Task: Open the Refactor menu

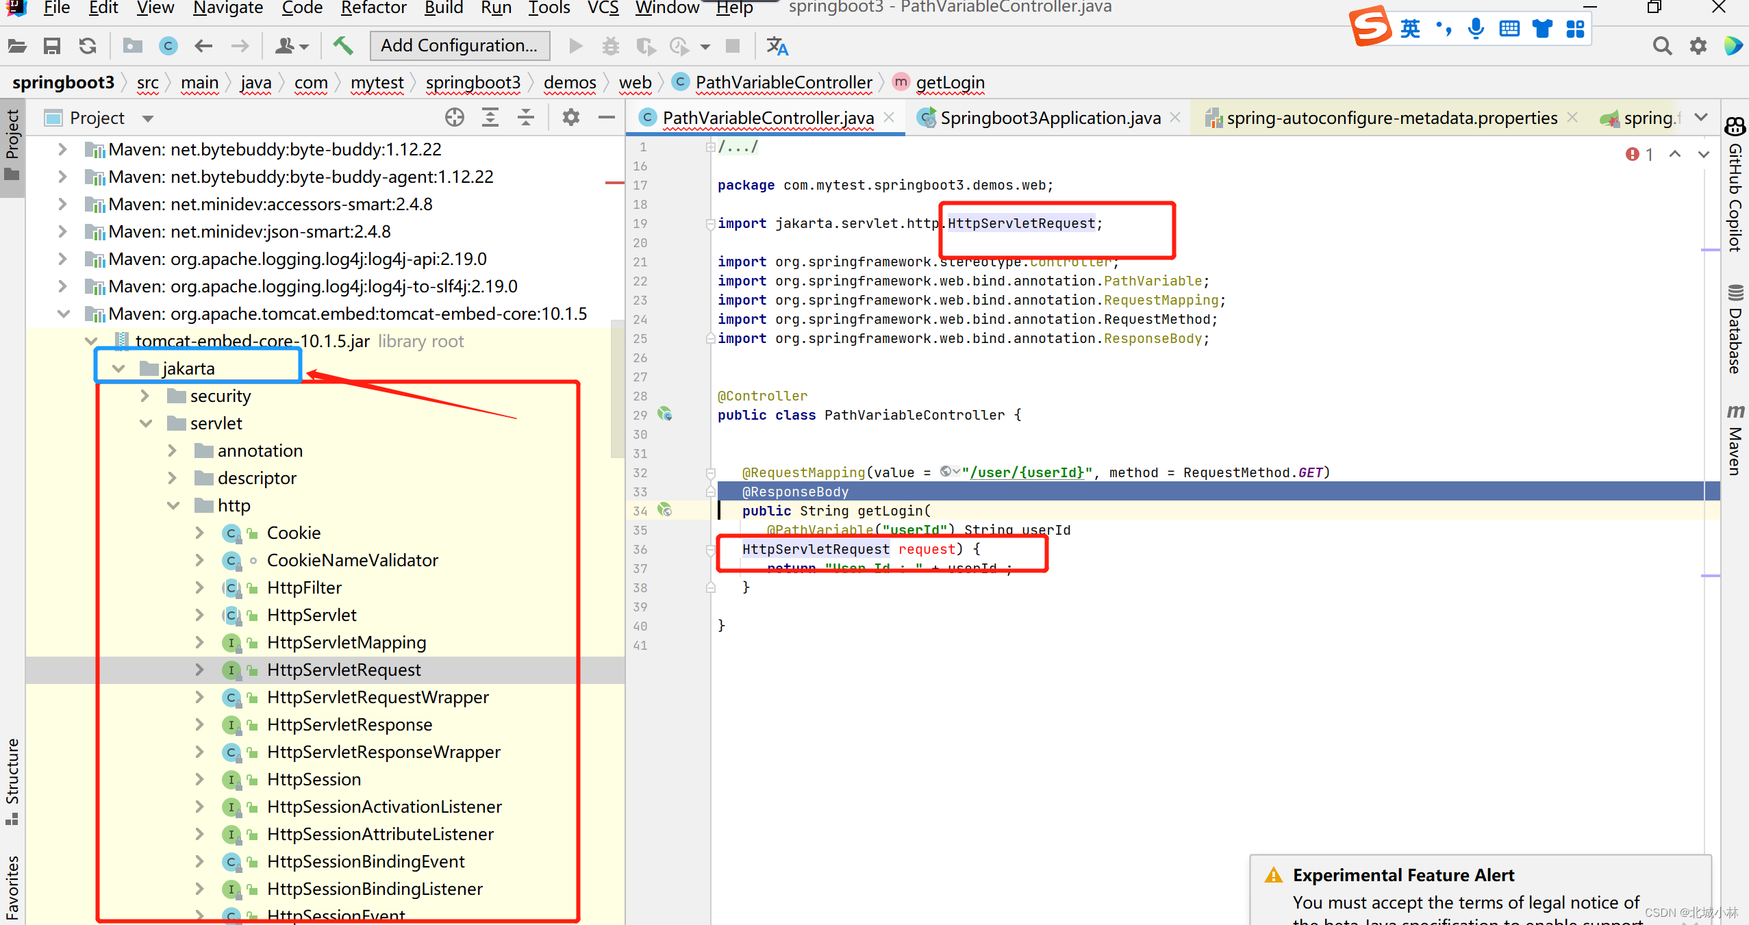Action: (x=374, y=8)
